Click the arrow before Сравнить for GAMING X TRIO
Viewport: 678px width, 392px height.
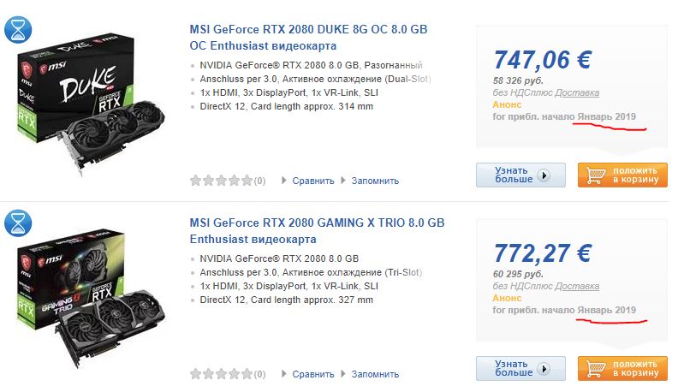[284, 374]
